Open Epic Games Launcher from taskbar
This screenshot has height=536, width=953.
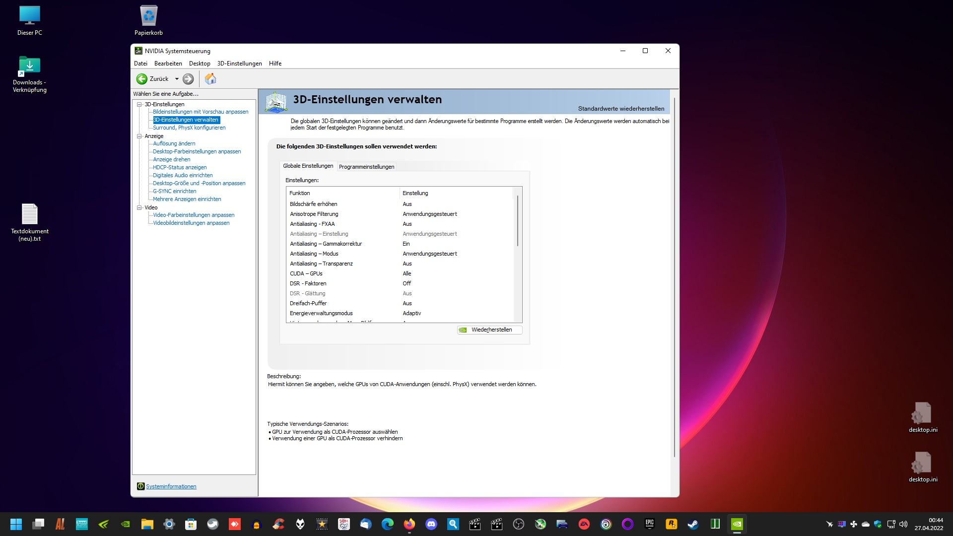650,524
